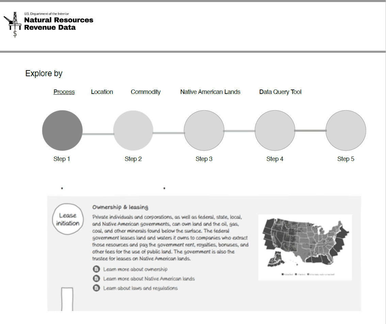Screen dimensions: 386x324
Task: Open the Location tab
Action: [x=102, y=92]
